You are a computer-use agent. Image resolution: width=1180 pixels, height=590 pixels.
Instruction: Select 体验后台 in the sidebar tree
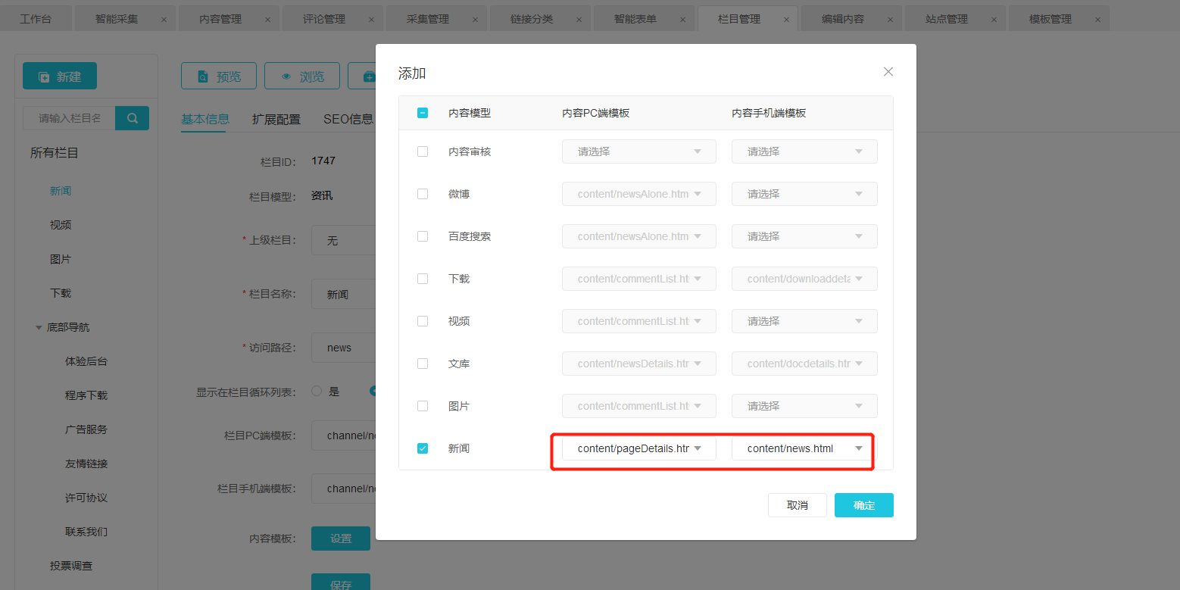click(86, 361)
